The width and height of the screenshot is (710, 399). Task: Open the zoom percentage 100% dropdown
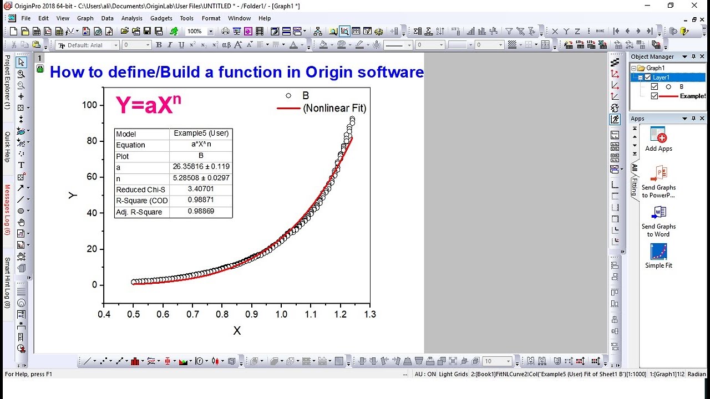click(210, 32)
